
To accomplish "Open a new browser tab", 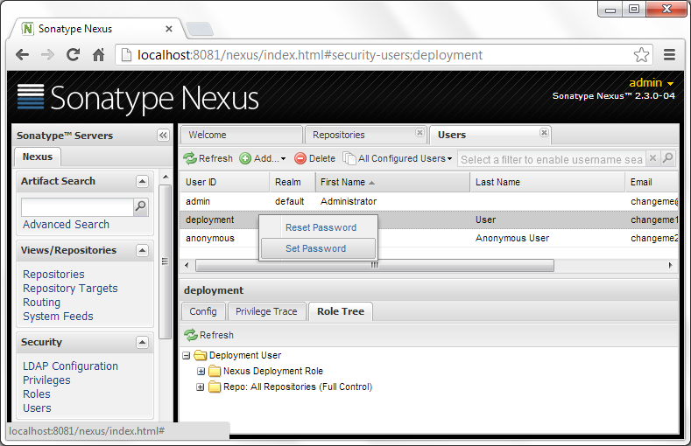I will [x=200, y=29].
